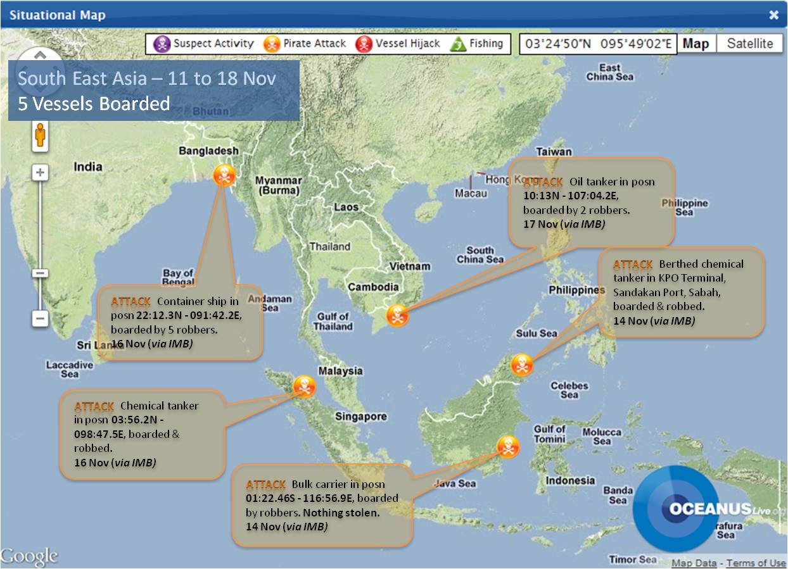The width and height of the screenshot is (788, 569).
Task: Click the 'Cambodia' map label
Action: pos(373,287)
